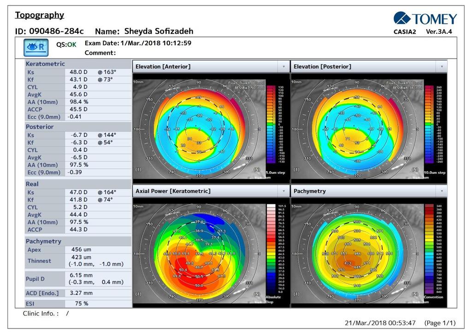Click the Keratometric Ks axis '@ 163°'
Image resolution: width=472 pixels, height=334 pixels.
click(107, 72)
